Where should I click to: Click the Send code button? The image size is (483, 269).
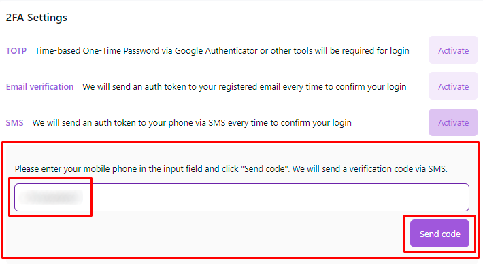[x=439, y=234]
